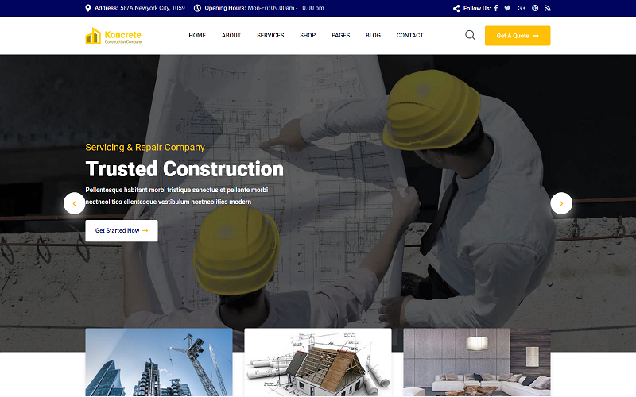Click the share icon beside Follow Us
Screen dimensions: 636x397
(x=456, y=8)
